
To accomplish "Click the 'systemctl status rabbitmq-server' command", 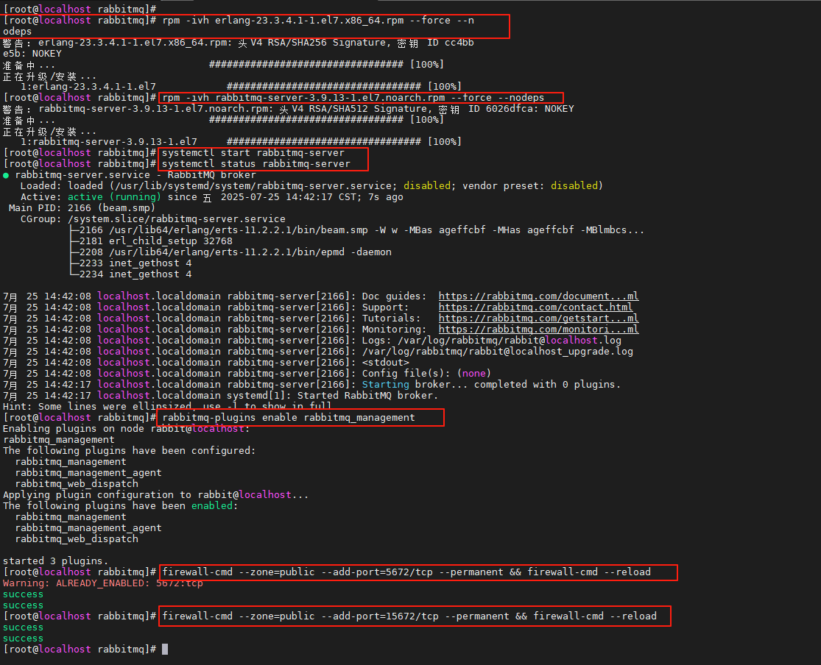I will coord(256,164).
